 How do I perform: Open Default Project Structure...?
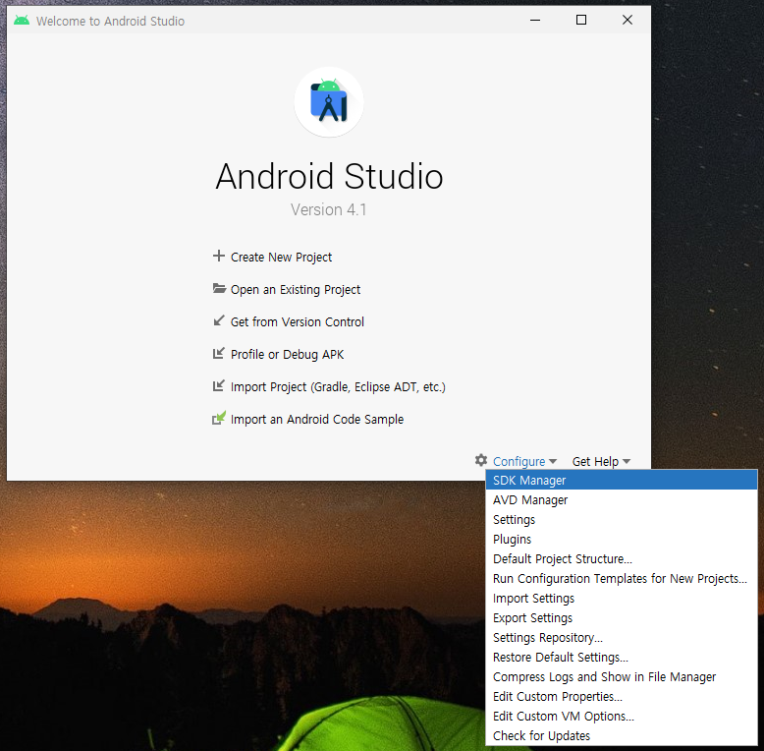(x=622, y=559)
